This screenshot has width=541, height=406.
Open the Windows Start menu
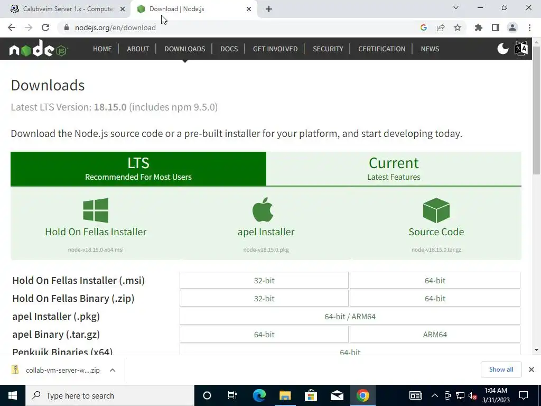tap(13, 395)
